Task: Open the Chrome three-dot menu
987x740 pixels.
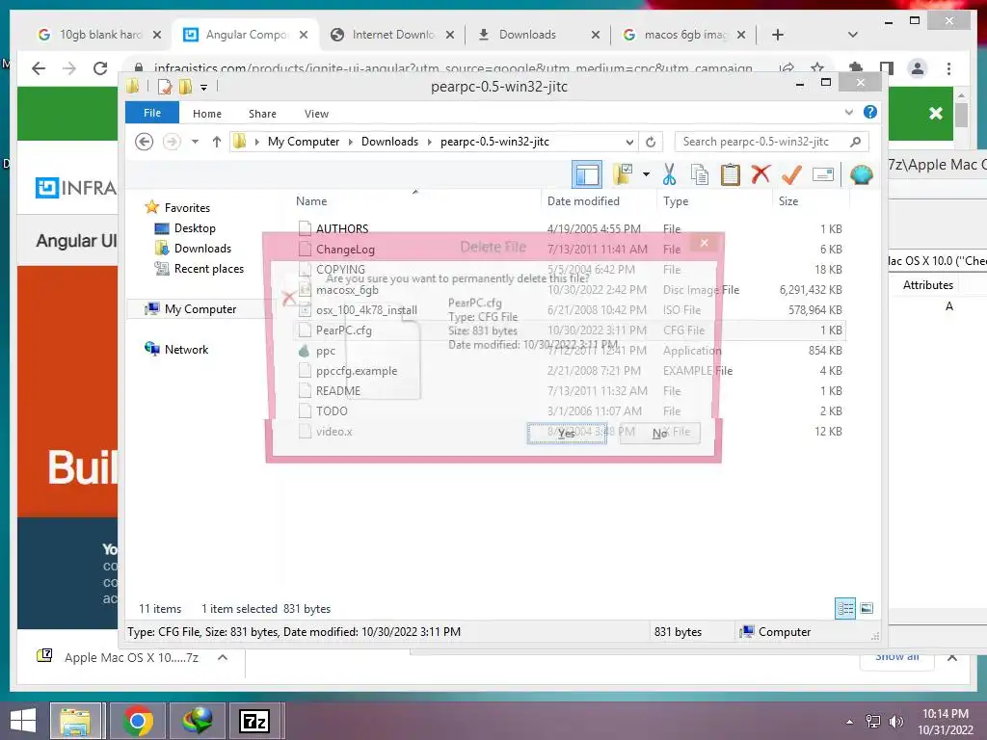Action: (x=948, y=68)
